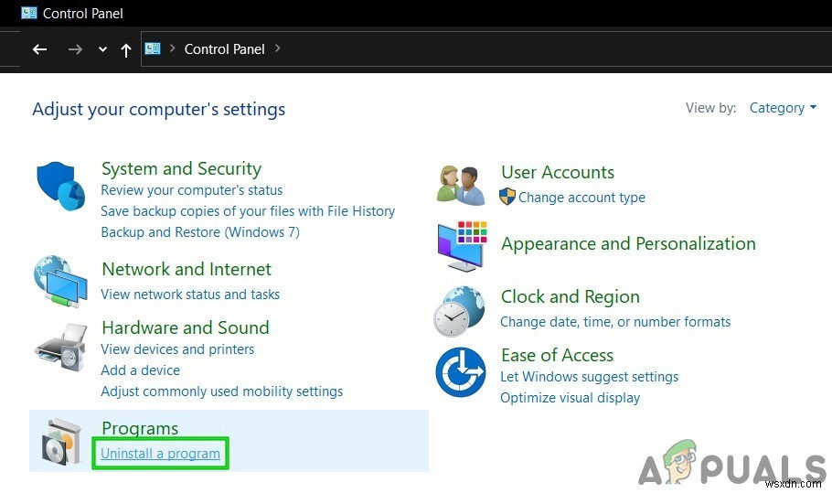This screenshot has height=493, width=832.
Task: Click Change account type link
Action: click(x=581, y=198)
